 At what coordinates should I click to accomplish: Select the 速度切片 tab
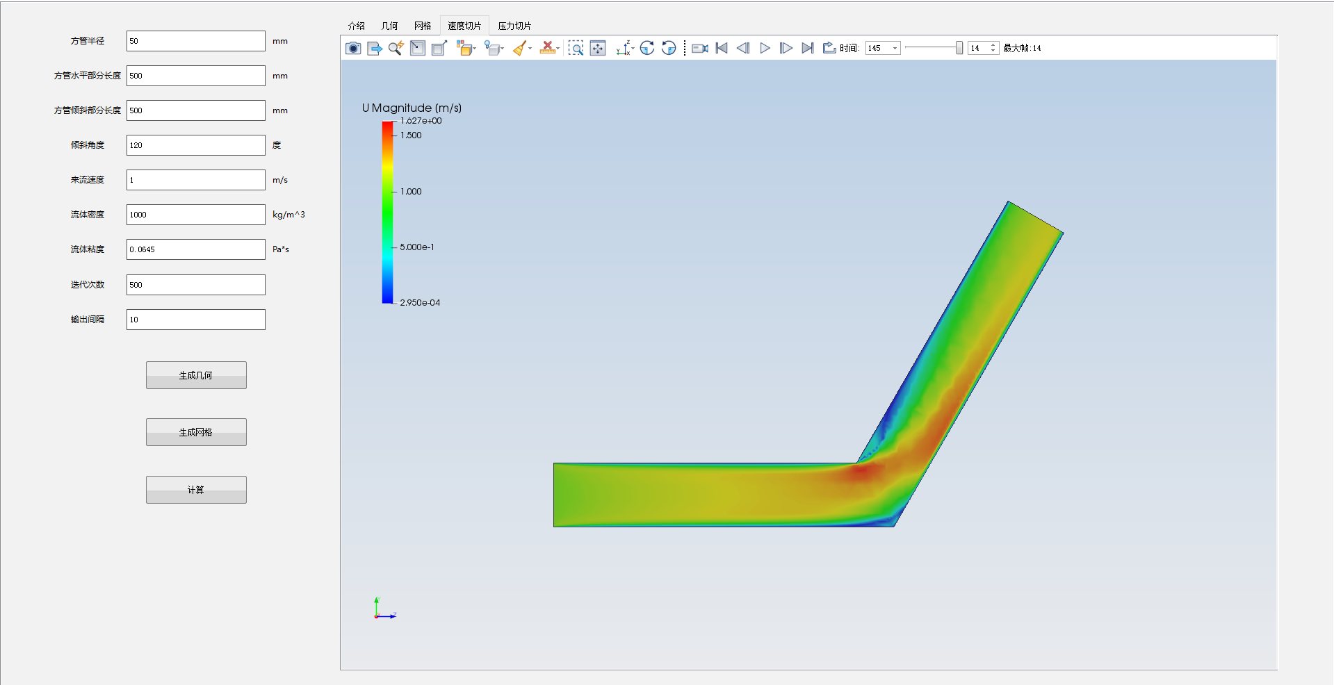point(464,26)
